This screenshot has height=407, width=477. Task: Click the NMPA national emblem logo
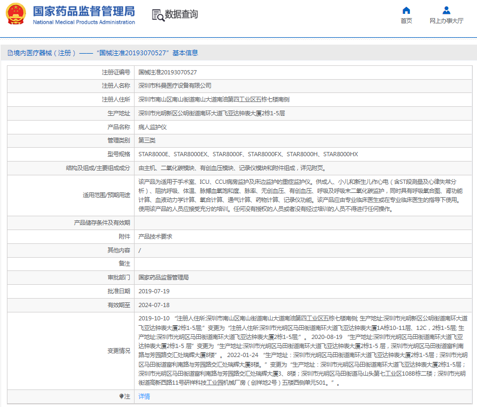coord(15,15)
